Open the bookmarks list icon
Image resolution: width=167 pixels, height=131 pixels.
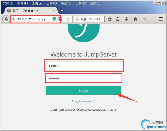118,19
